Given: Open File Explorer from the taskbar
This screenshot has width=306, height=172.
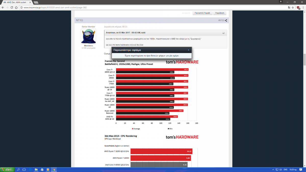Looking at the screenshot, I should pyautogui.click(x=36, y=169).
